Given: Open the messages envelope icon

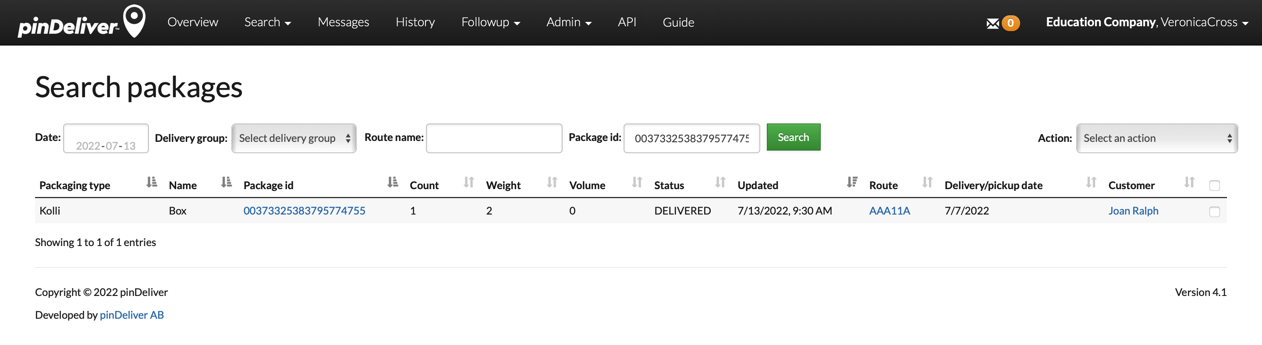Looking at the screenshot, I should pos(993,23).
